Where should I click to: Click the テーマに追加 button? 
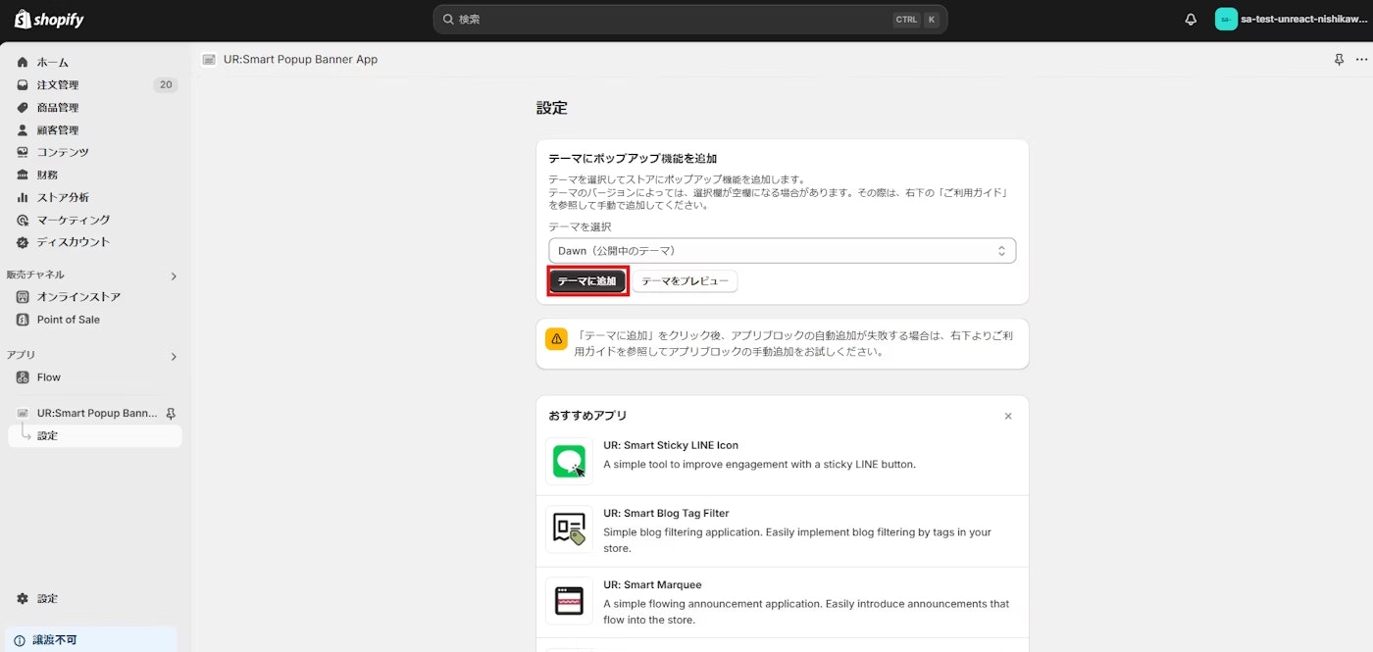[x=587, y=281]
